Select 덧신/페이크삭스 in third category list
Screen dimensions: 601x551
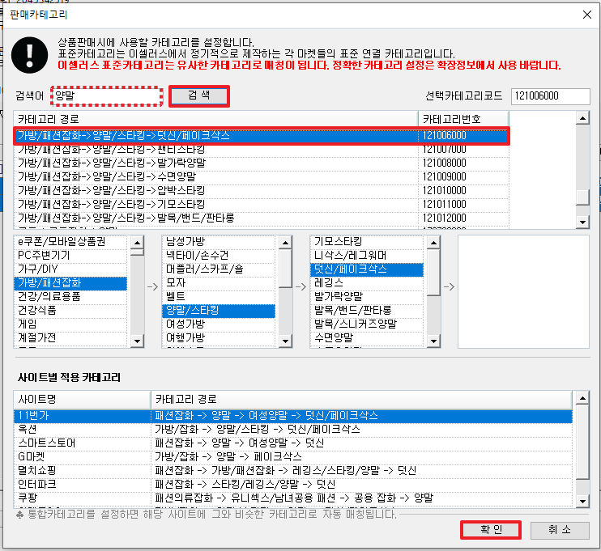coord(367,269)
